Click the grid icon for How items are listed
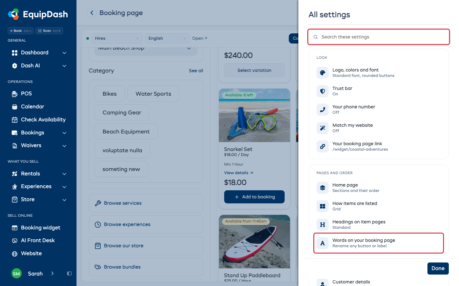The width and height of the screenshot is (459, 286). (x=323, y=206)
